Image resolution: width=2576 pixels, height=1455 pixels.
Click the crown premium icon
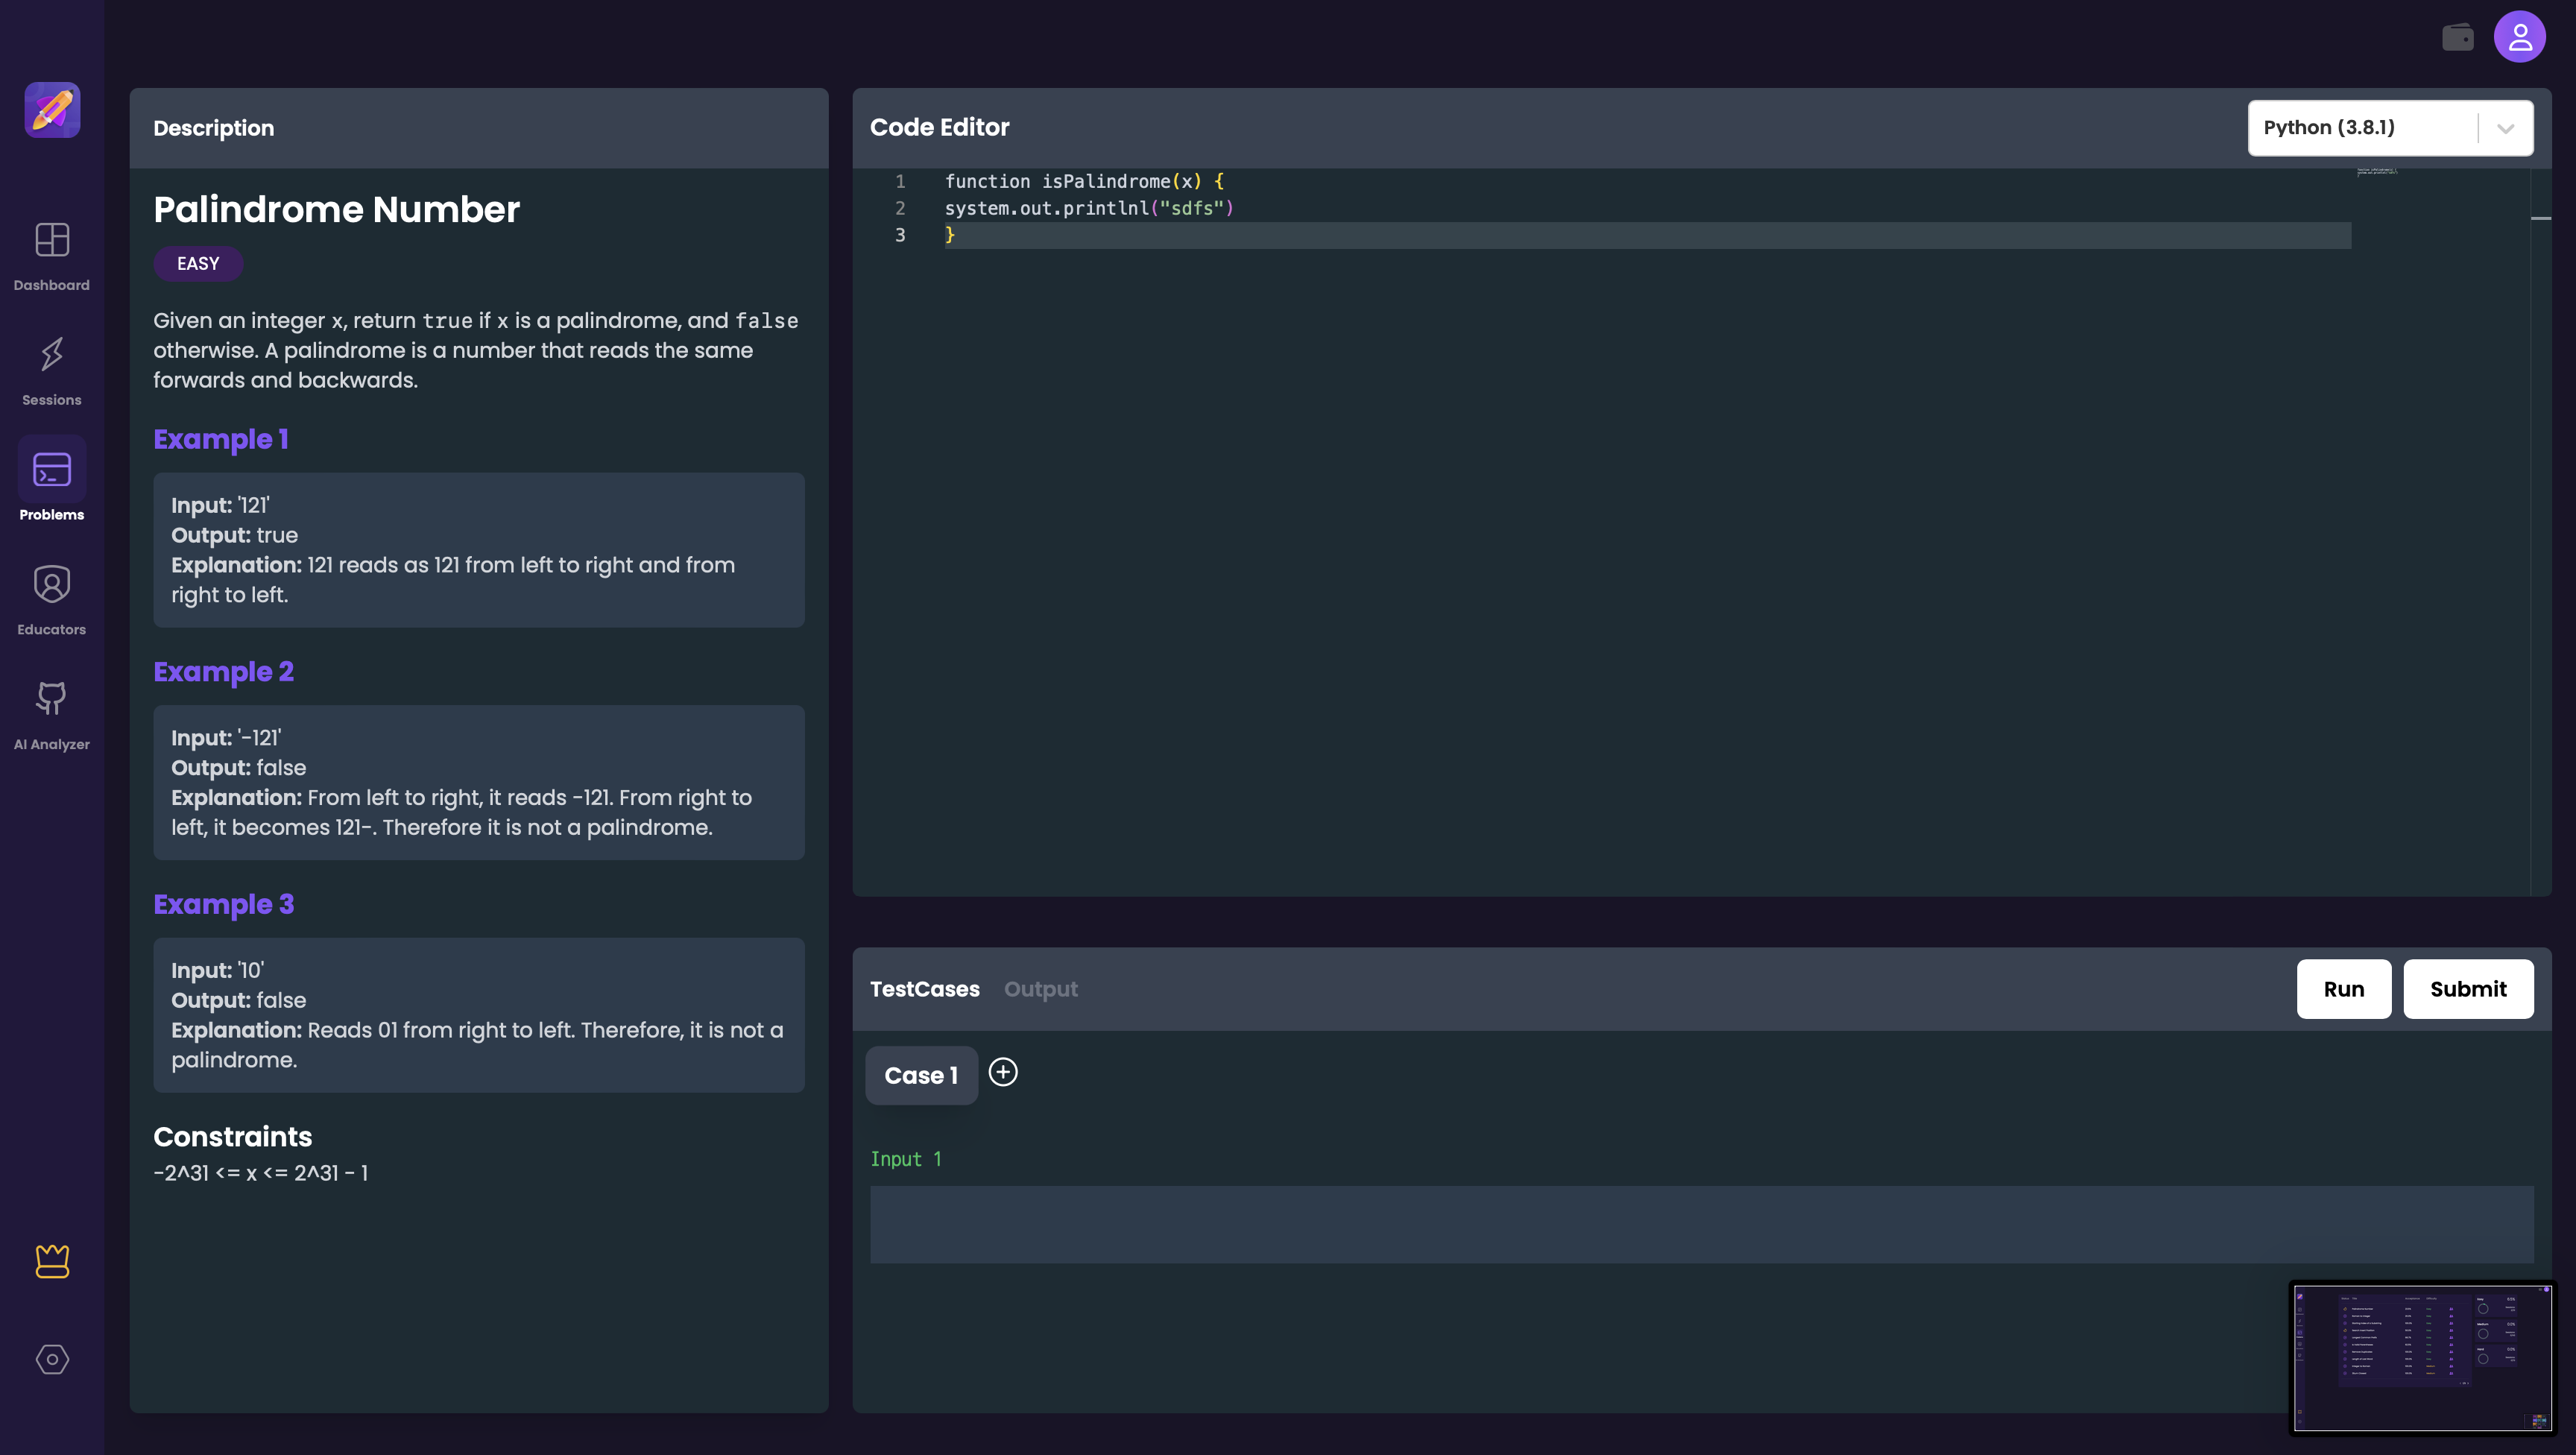click(52, 1260)
